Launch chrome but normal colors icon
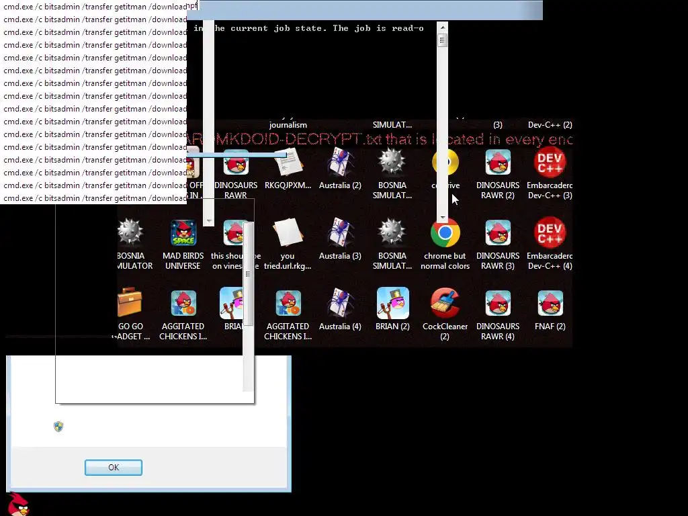The height and width of the screenshot is (516, 688). click(445, 232)
